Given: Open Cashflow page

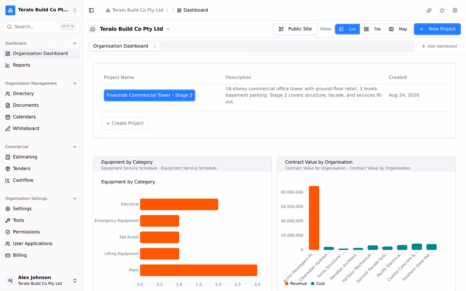Looking at the screenshot, I should pos(41,180).
